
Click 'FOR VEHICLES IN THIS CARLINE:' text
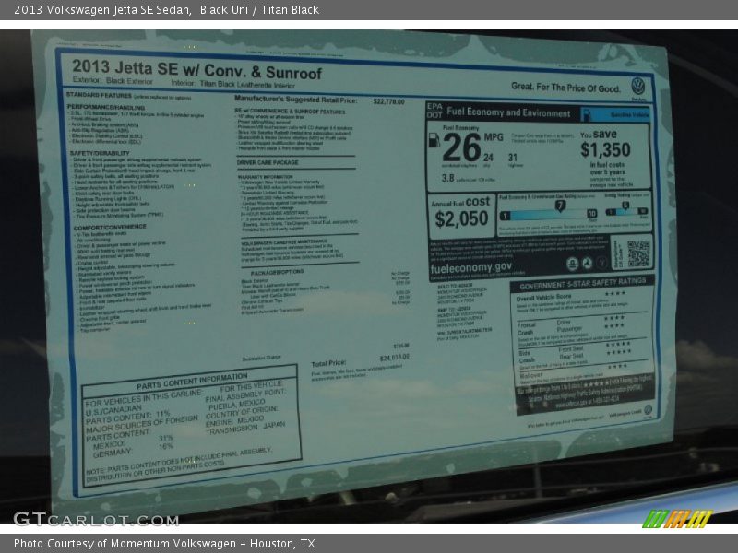tap(144, 398)
